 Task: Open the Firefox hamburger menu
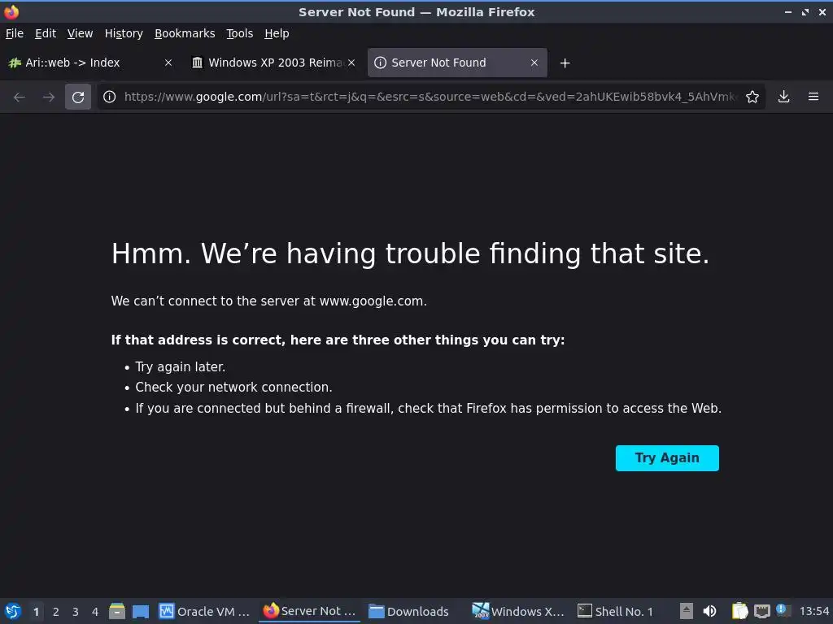click(x=813, y=97)
